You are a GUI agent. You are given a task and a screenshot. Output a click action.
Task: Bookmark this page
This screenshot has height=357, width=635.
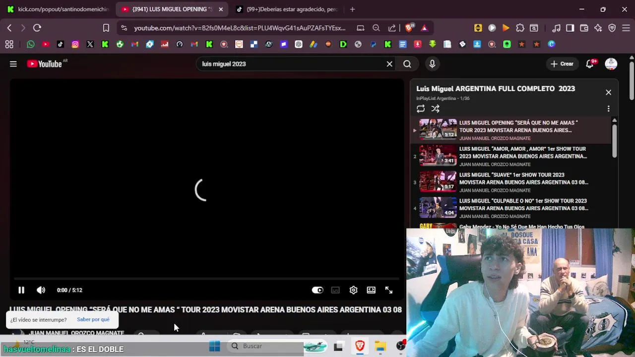(x=106, y=28)
